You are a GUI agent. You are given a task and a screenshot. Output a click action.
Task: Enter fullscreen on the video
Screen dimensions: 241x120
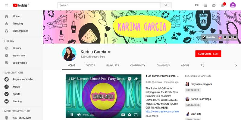tap(136, 115)
